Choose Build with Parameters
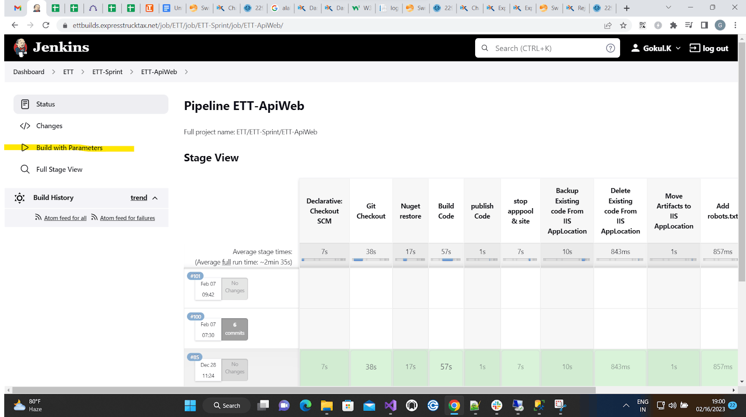 (x=69, y=148)
